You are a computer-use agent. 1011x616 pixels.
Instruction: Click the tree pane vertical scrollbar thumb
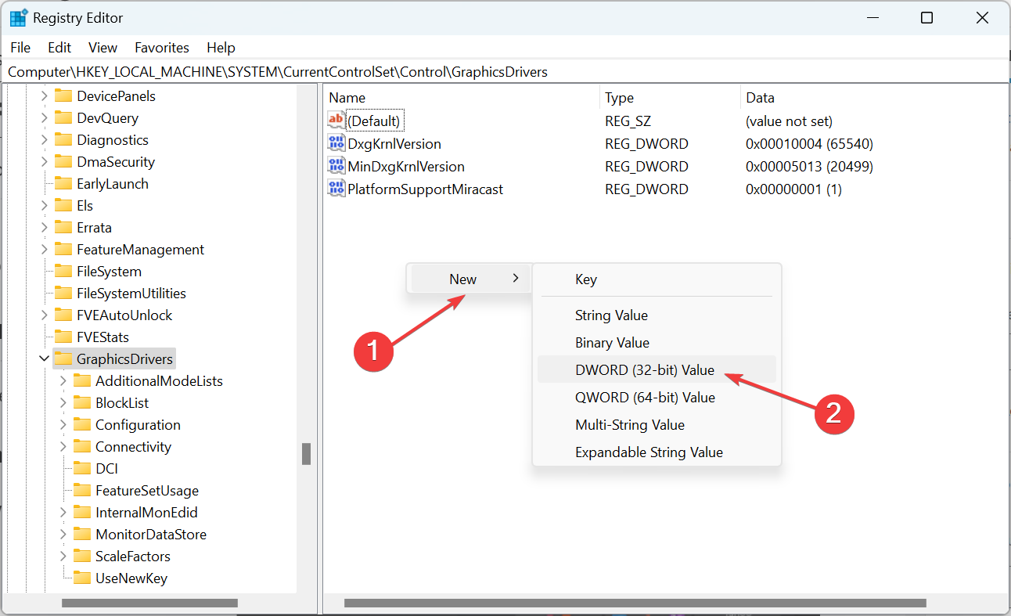pos(307,454)
